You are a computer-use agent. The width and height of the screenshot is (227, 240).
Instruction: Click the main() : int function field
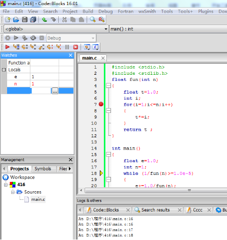[168, 29]
